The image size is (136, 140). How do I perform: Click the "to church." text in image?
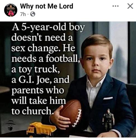point(32,111)
